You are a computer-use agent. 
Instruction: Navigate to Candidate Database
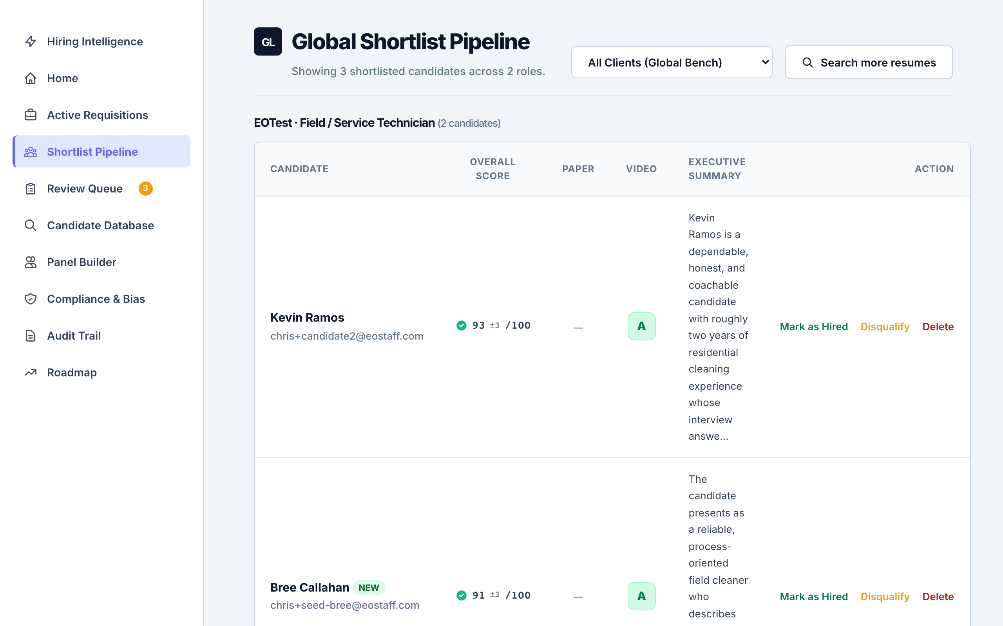[101, 225]
